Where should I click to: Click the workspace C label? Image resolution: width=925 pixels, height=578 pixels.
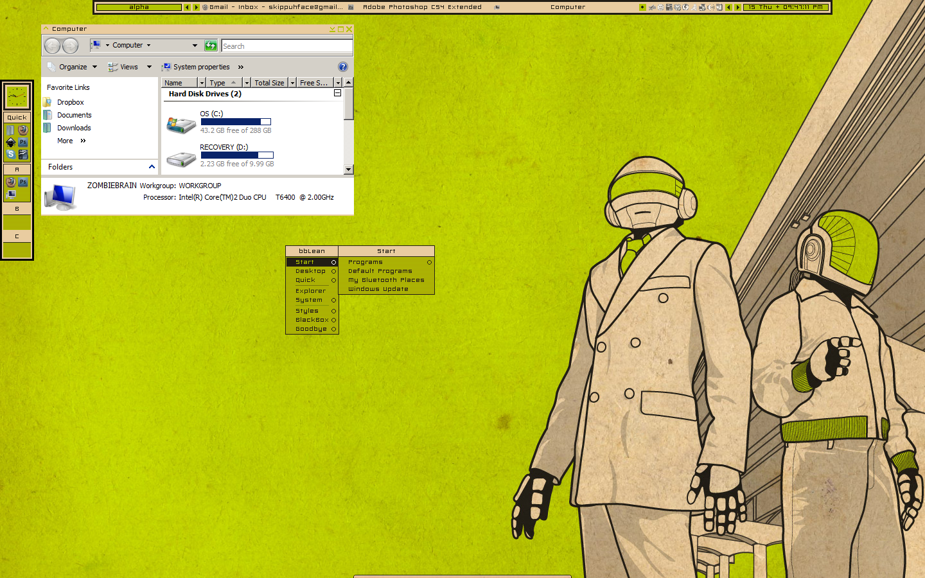point(17,236)
